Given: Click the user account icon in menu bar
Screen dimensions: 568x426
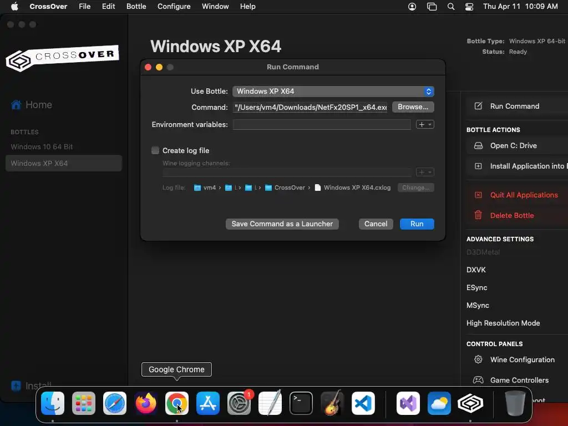Looking at the screenshot, I should (x=412, y=7).
